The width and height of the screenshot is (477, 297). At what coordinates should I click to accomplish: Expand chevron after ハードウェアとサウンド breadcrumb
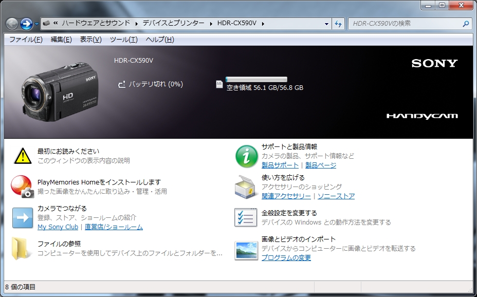tap(136, 24)
